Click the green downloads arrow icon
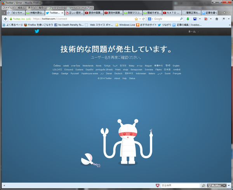 pyautogui.click(x=188, y=19)
